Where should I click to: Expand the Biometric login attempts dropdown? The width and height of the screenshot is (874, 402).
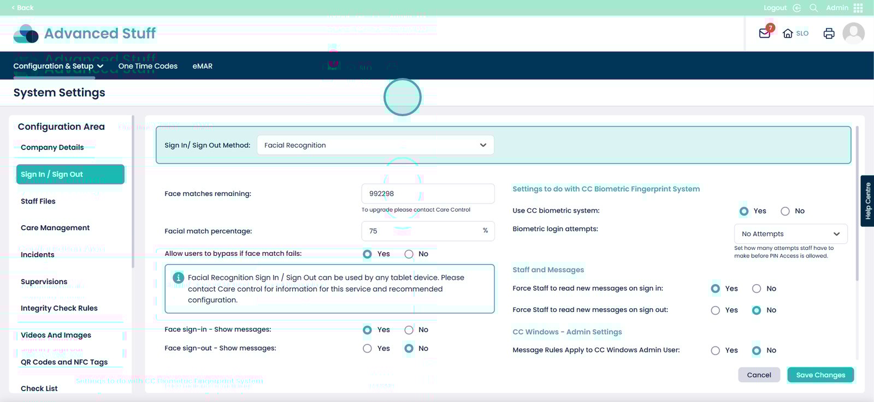(790, 234)
